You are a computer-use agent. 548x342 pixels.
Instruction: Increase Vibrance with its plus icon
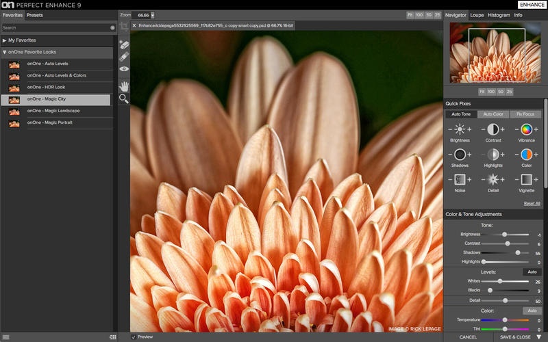coord(536,129)
